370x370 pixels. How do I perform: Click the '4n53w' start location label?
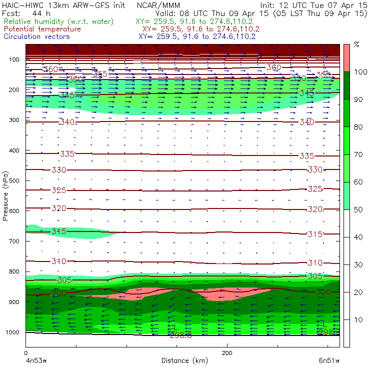coord(36,361)
